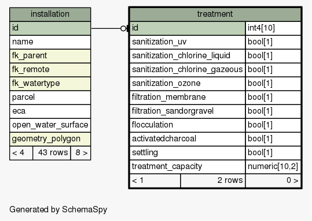Click the installation id primary key row
312x221 pixels.
point(50,28)
